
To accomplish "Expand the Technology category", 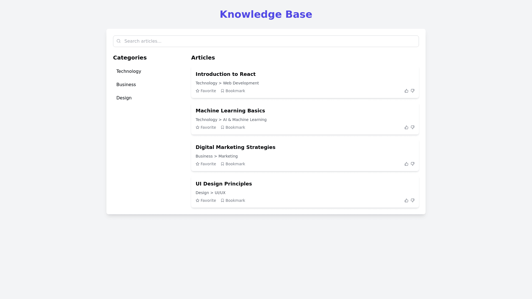I will (129, 71).
